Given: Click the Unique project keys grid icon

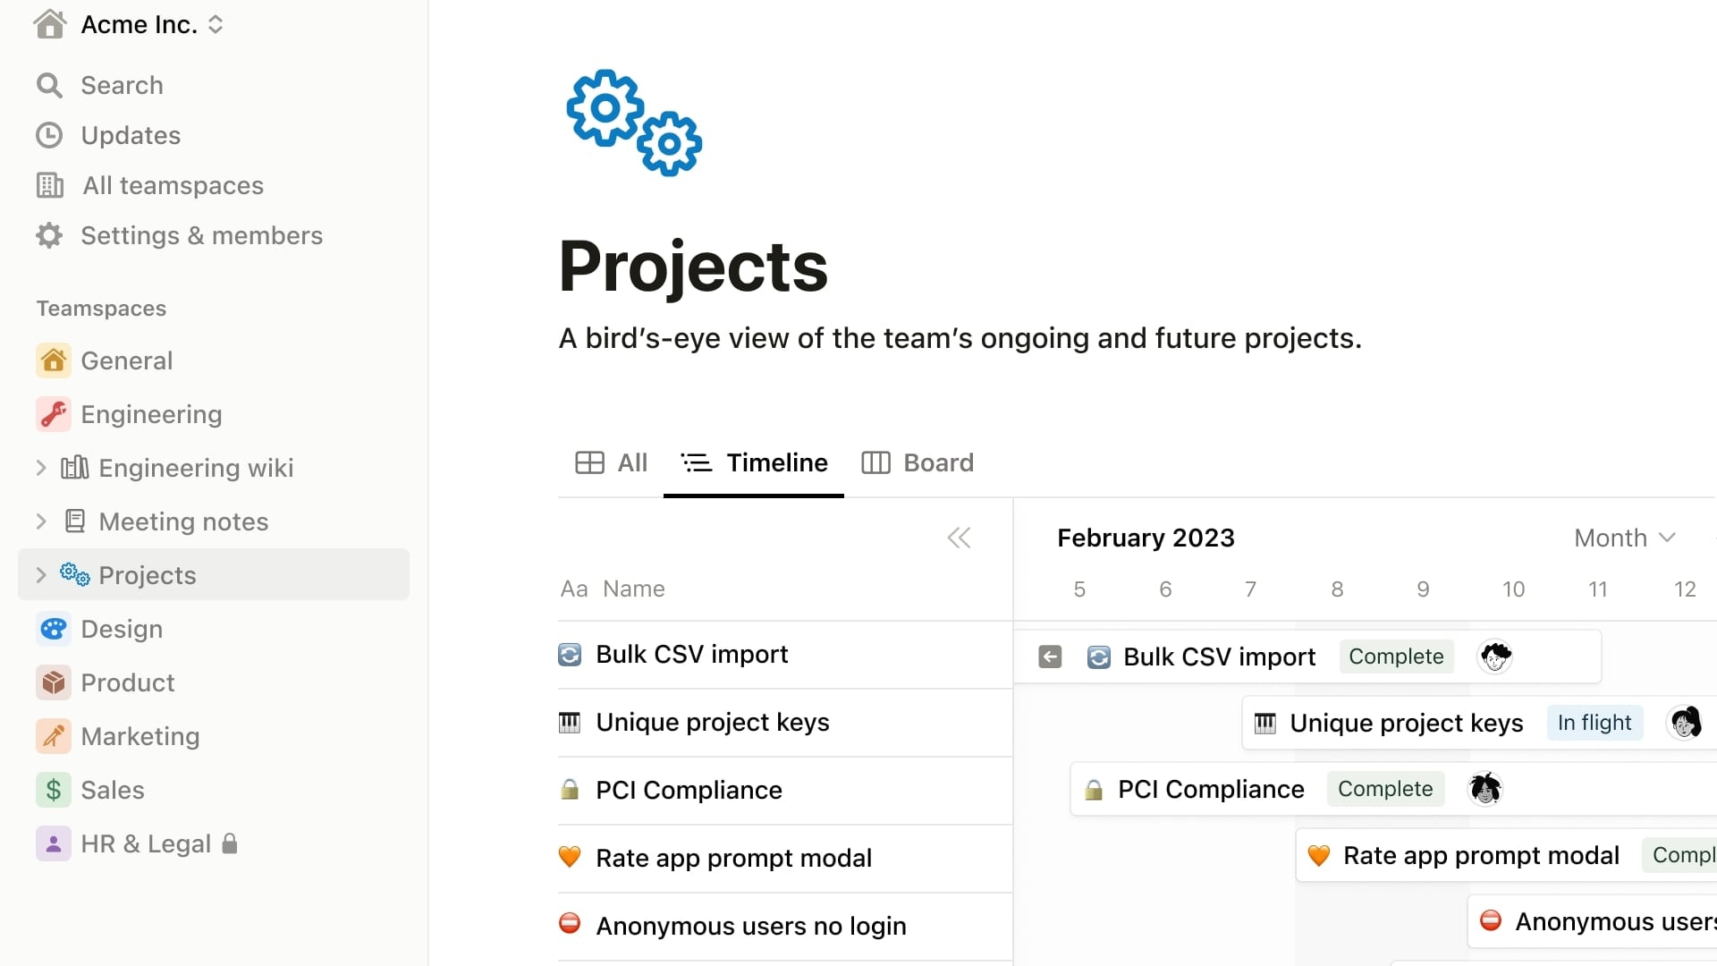Looking at the screenshot, I should (571, 721).
